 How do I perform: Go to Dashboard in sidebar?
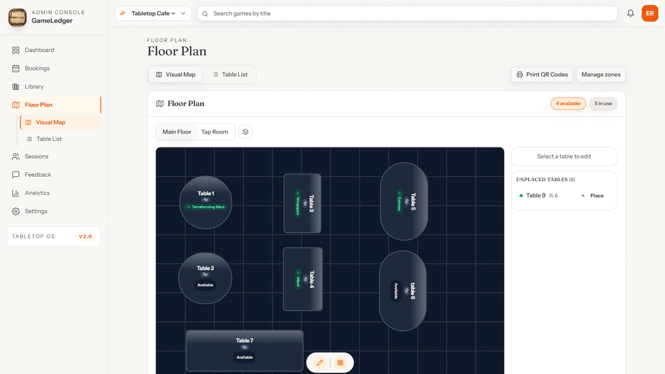click(x=54, y=50)
